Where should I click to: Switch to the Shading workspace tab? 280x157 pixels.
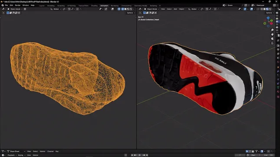(94, 6)
